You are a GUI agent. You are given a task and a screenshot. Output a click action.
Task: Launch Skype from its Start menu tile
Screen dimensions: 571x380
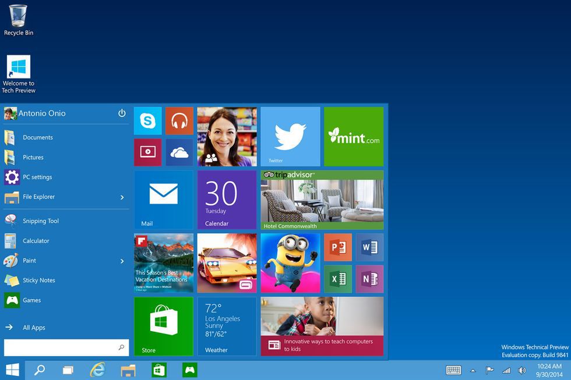147,122
